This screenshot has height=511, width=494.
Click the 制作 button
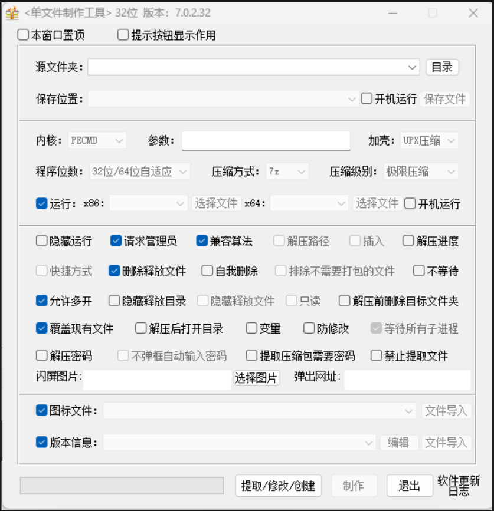point(354,486)
